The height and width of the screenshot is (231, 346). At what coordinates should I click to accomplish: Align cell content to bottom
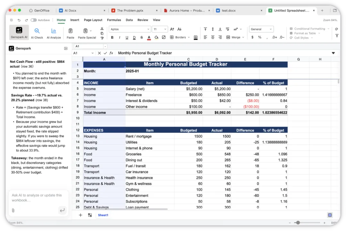(220, 29)
